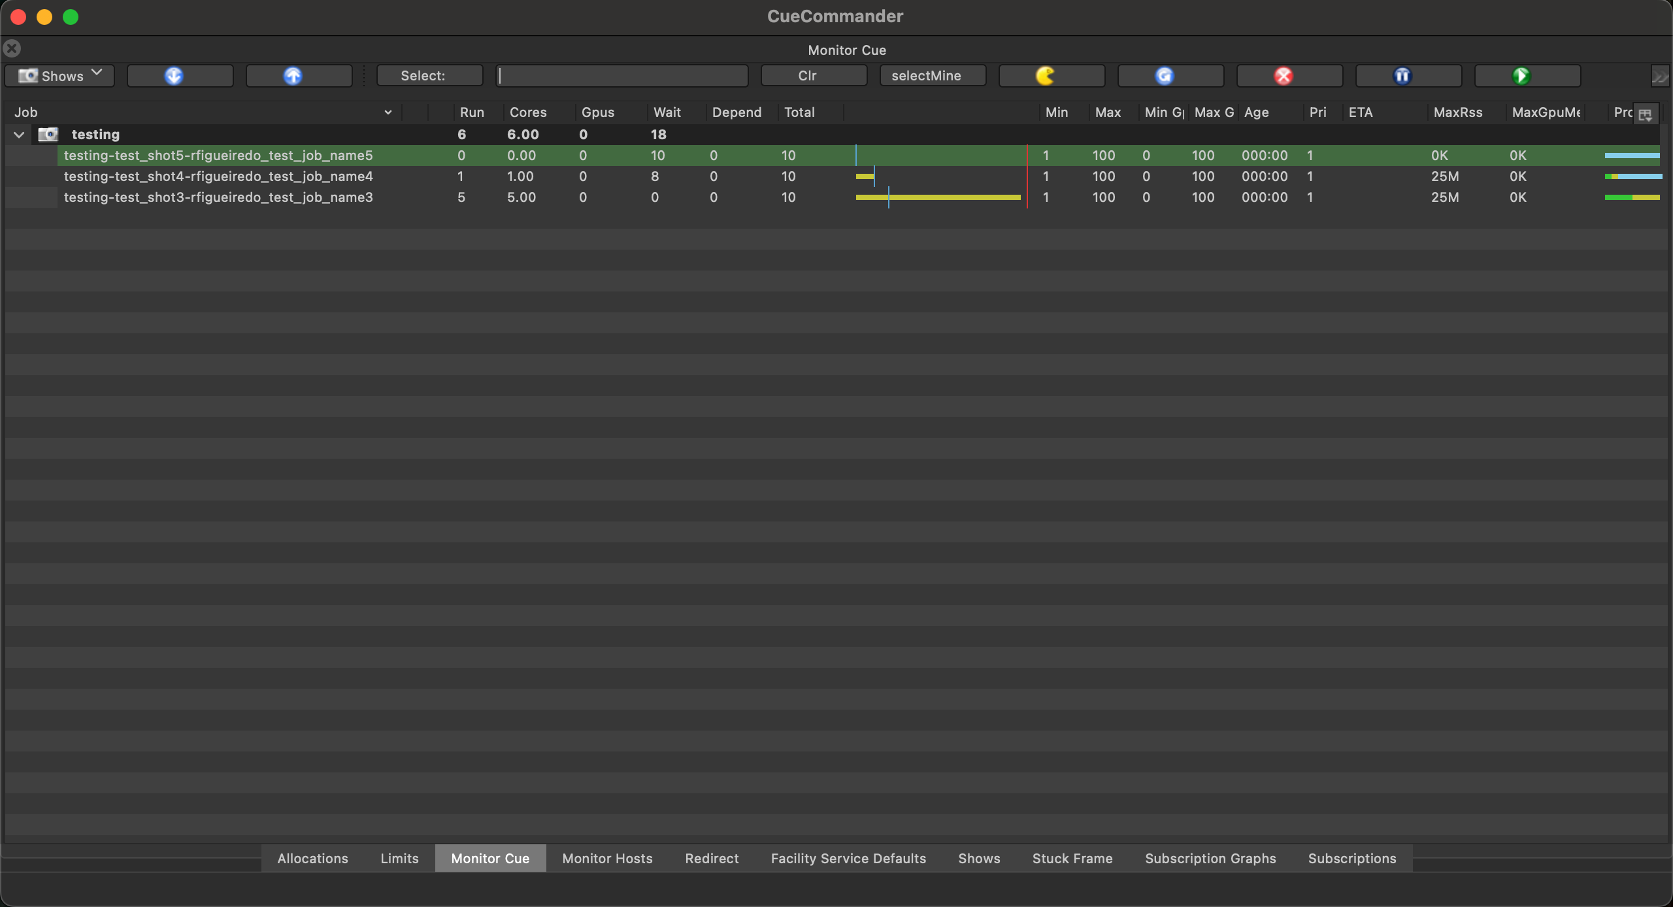Screen dimensions: 1673x907
Task: Open the column options icon at the header's right edge
Action: point(1645,114)
